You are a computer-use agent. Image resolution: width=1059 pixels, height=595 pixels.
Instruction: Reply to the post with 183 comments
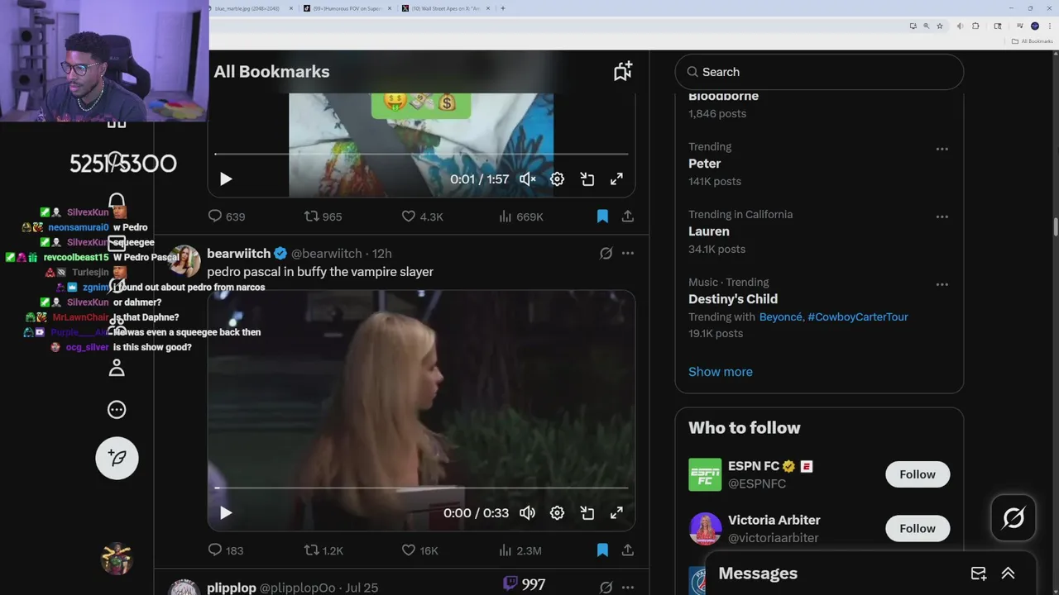[225, 550]
